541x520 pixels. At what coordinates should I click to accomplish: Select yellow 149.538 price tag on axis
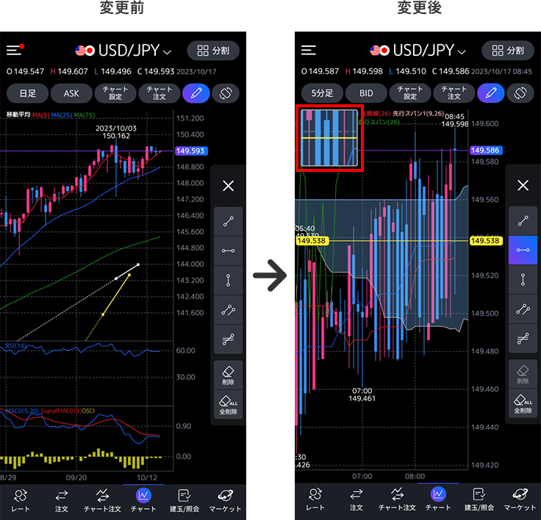pos(486,241)
